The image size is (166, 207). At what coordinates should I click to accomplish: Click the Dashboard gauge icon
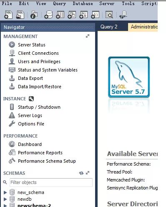(x=12, y=144)
